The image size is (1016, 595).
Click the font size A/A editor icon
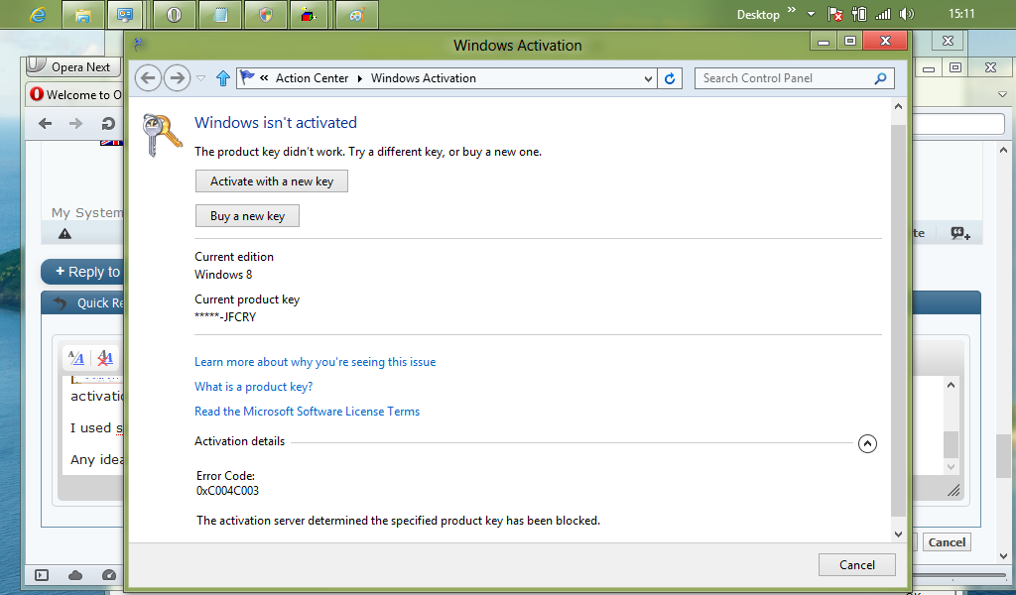point(75,357)
